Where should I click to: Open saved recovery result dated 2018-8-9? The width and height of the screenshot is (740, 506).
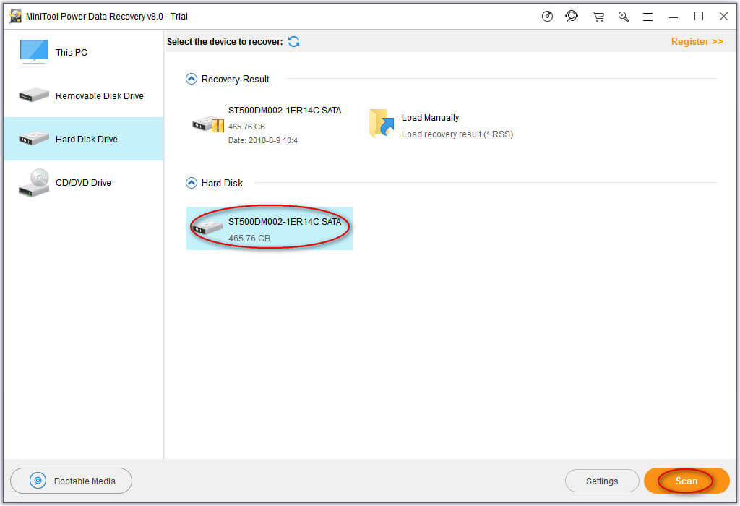(267, 124)
